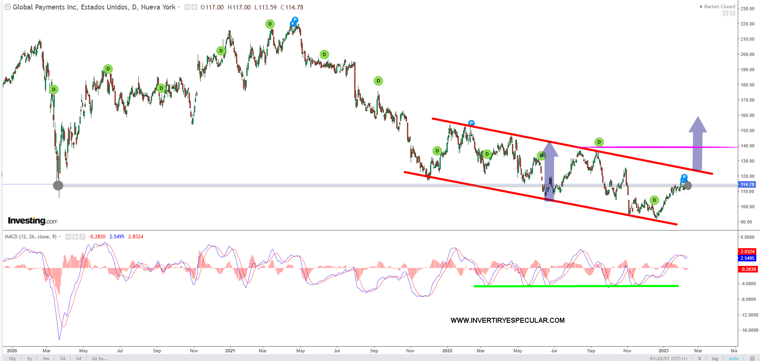Expand the MACD indicator dropdown arrow

60,237
